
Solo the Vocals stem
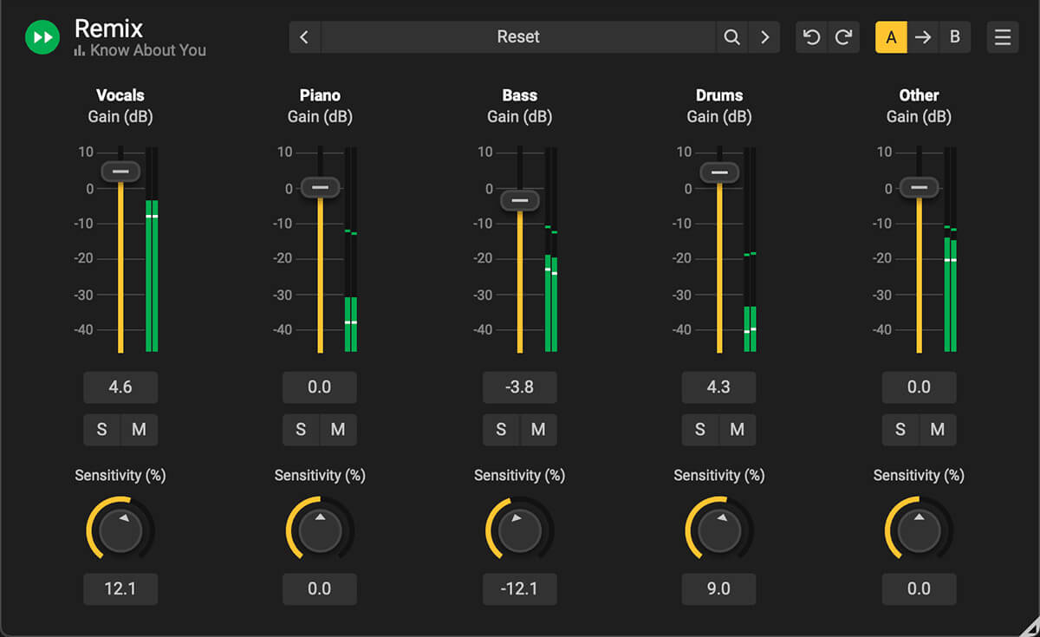tap(101, 429)
